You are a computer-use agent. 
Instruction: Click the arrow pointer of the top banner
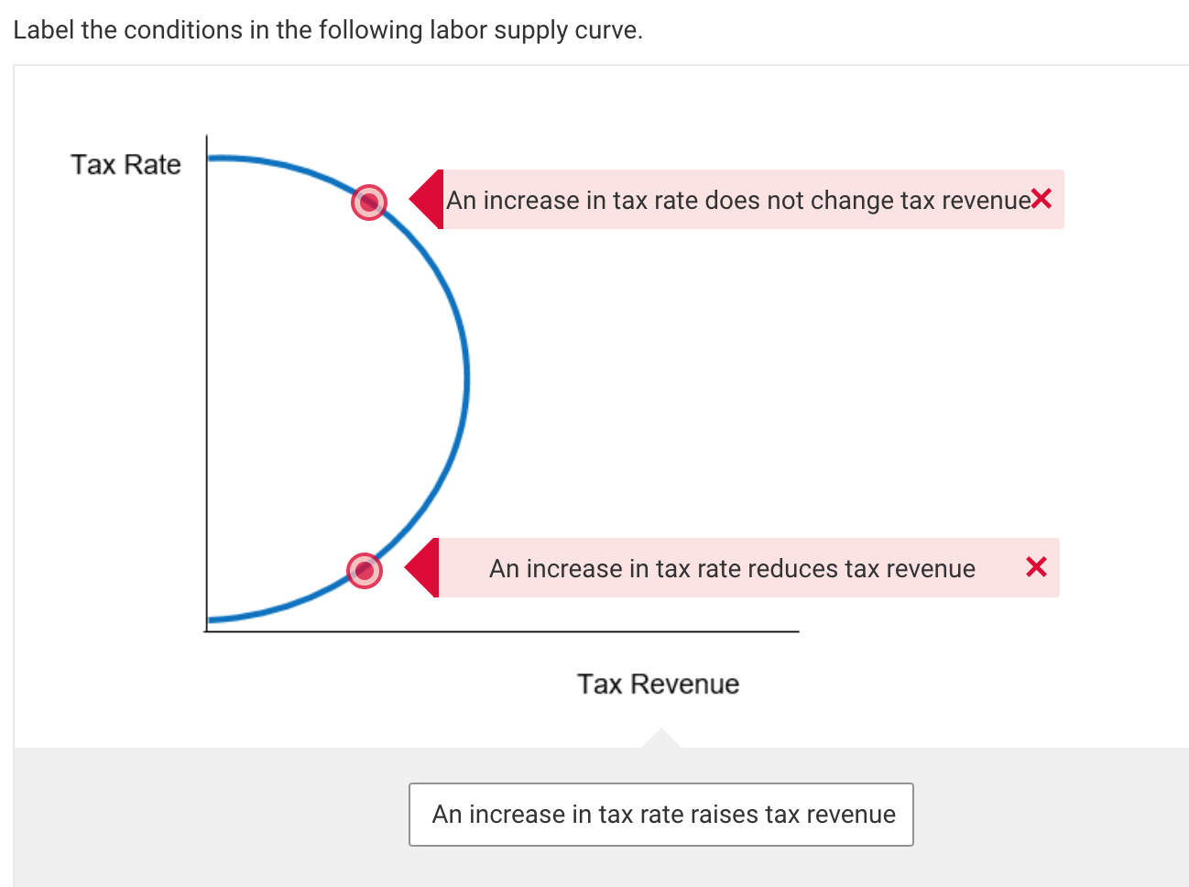point(427,200)
